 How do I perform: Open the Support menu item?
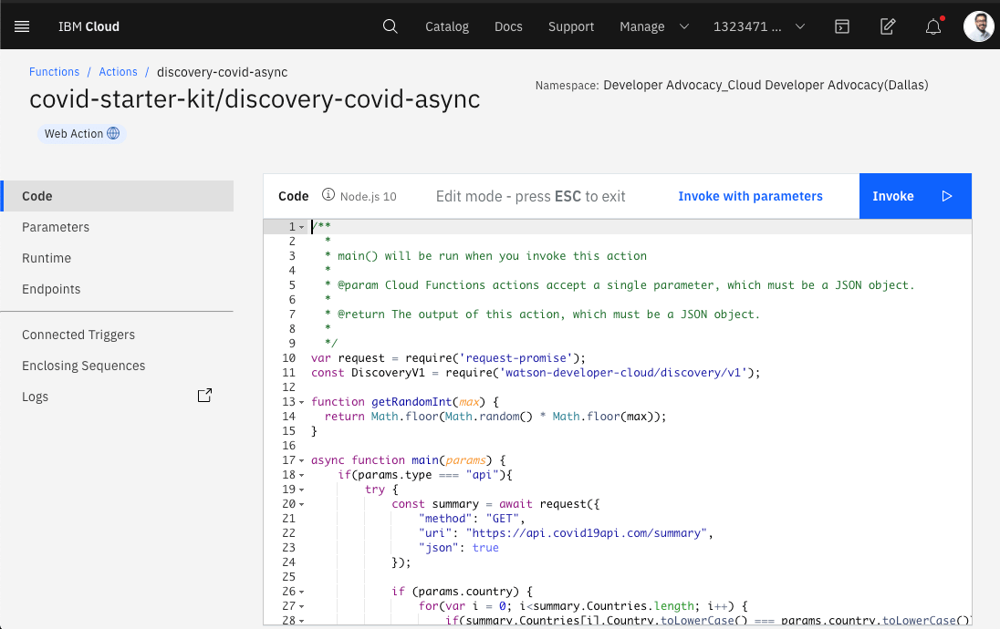[x=571, y=26]
